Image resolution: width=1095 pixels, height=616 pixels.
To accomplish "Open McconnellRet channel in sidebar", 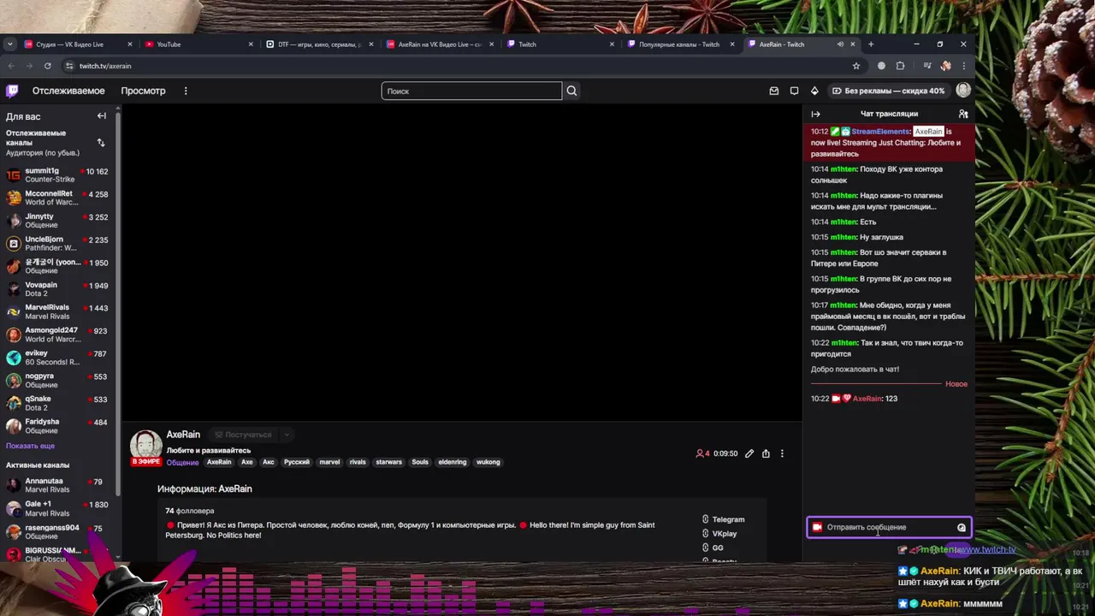I will (57, 198).
